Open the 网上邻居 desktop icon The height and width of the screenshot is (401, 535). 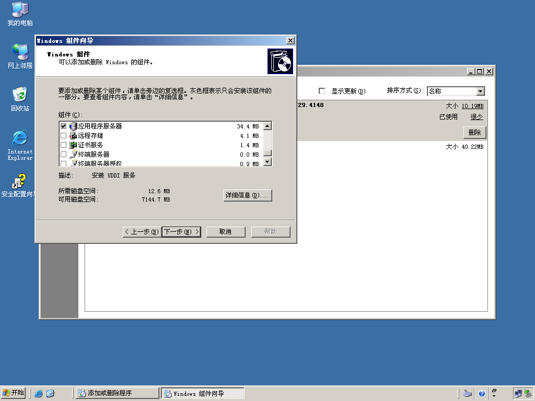click(20, 56)
